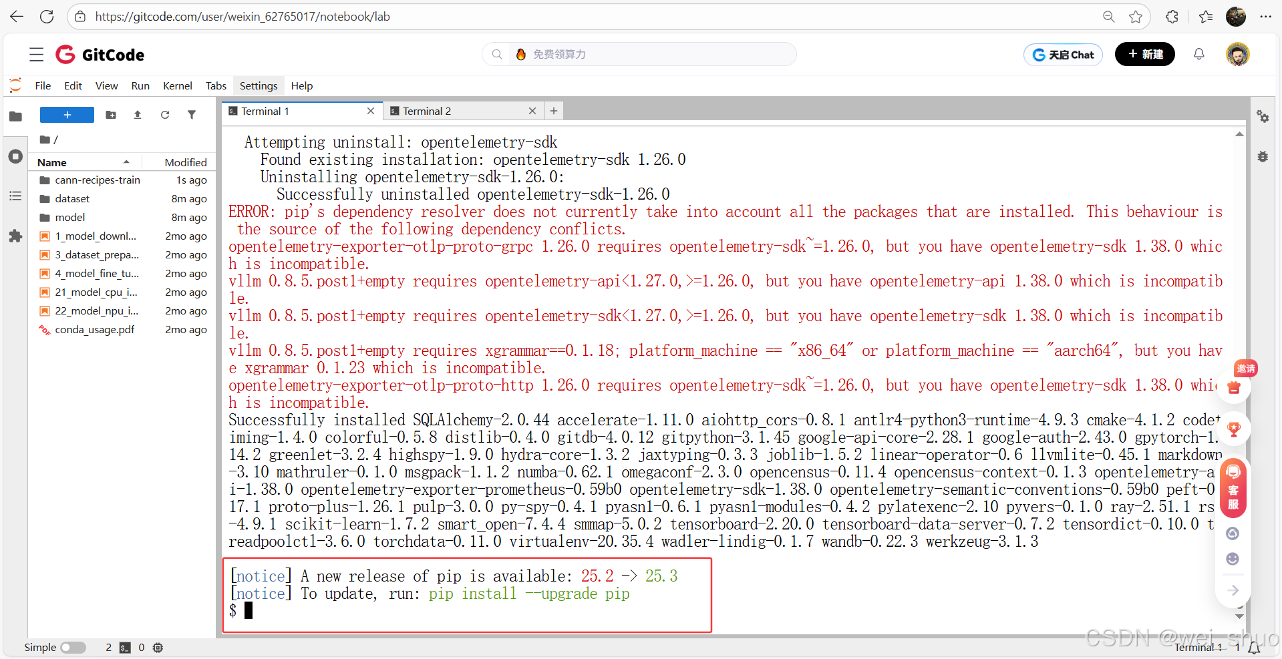Select the conda_usage.pdf file

point(124,330)
